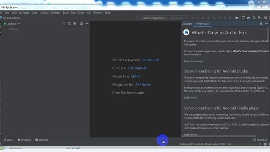
Task: Open the folder icon right of Stop
Action: 237,18
